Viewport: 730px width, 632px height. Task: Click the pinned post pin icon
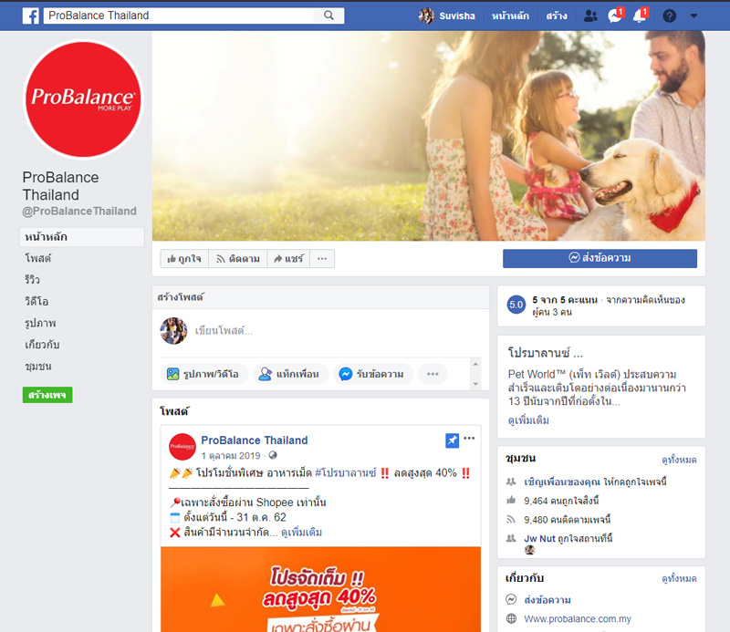[x=452, y=440]
